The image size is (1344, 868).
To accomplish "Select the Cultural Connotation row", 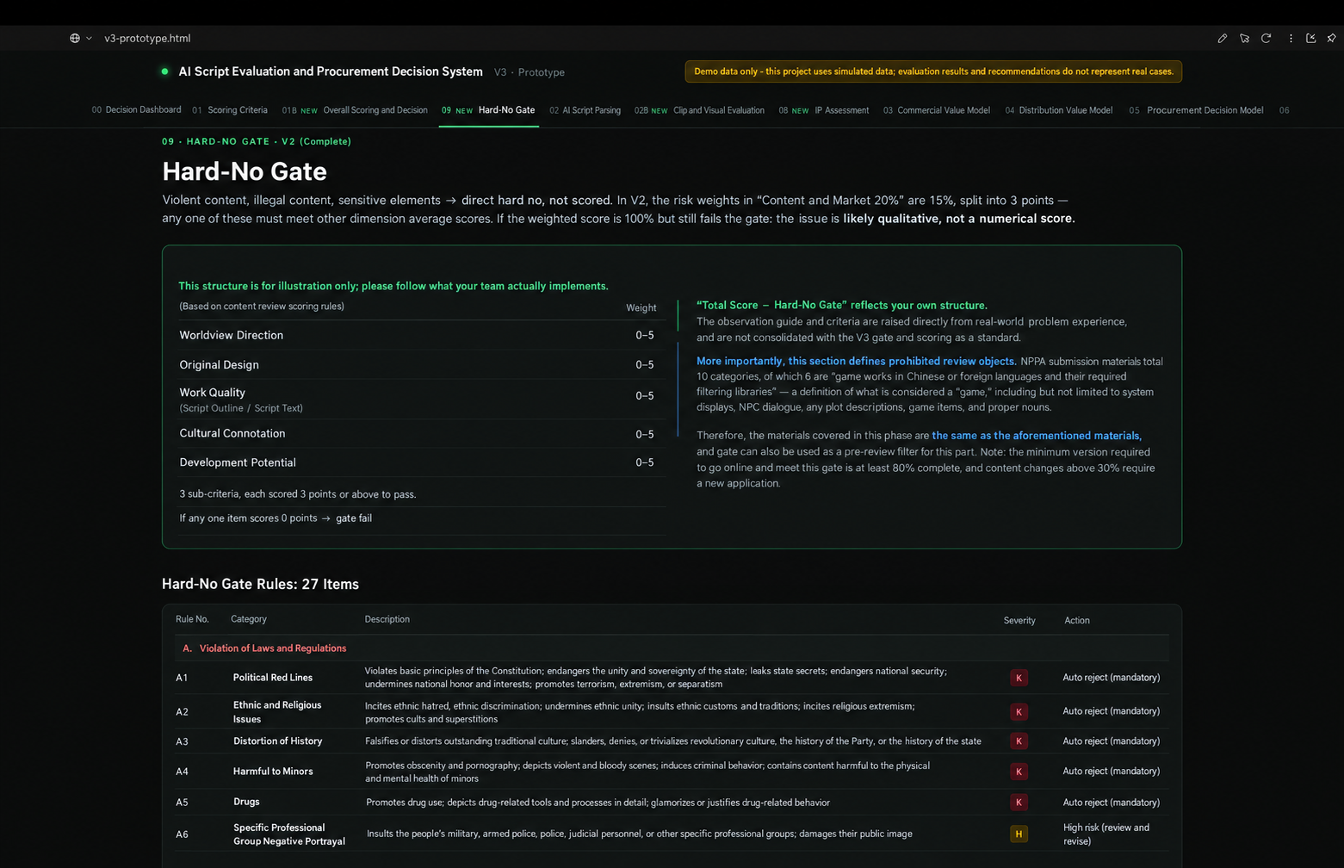I will 422,433.
